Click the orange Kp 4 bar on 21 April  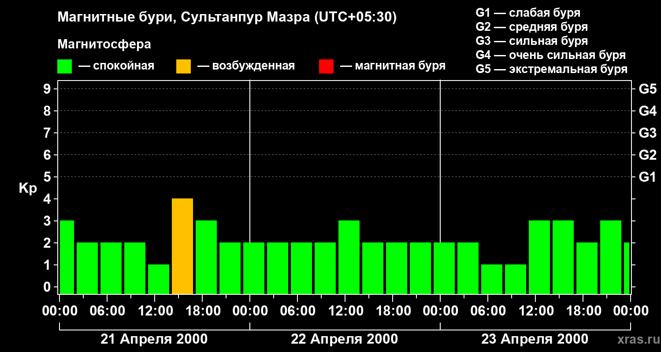(182, 246)
